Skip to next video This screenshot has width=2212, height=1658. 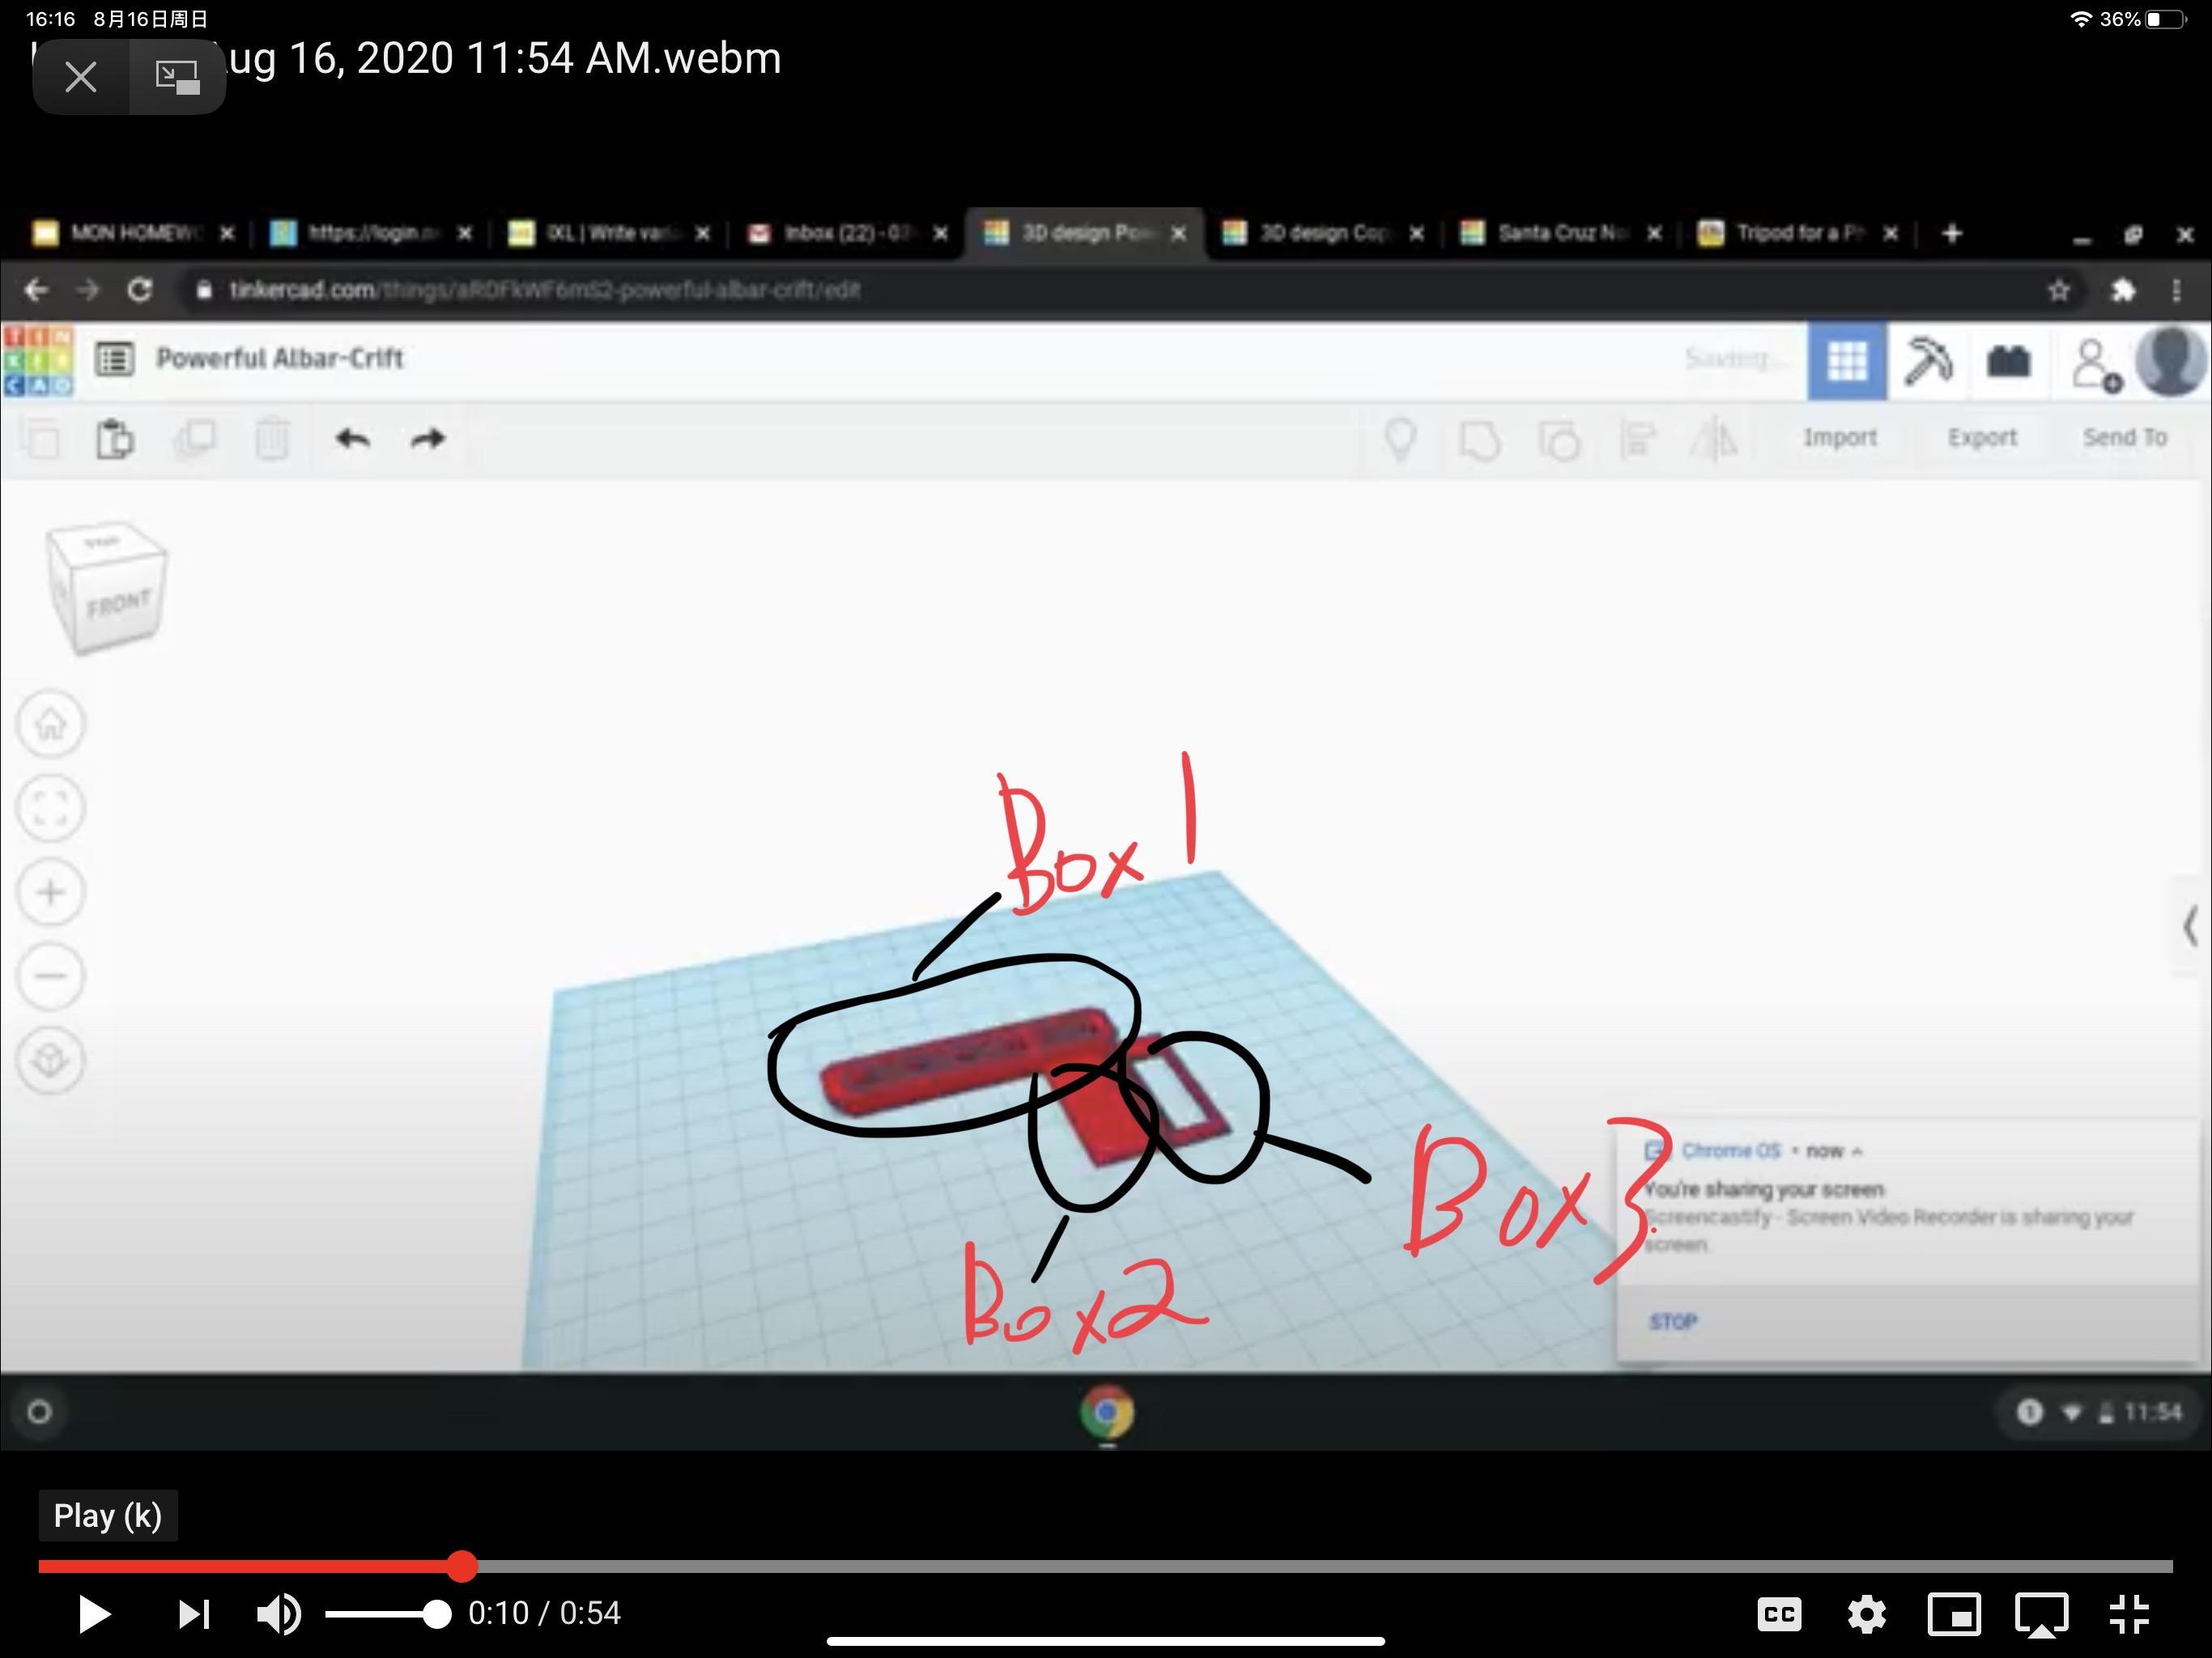click(x=194, y=1614)
